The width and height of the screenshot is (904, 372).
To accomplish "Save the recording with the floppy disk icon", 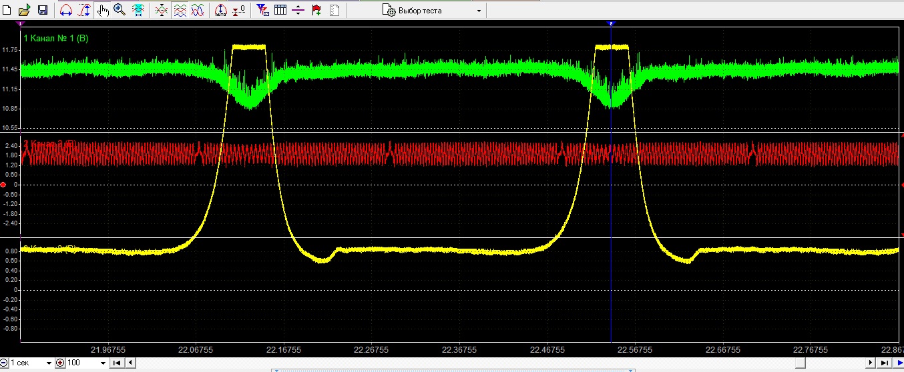I will point(42,10).
